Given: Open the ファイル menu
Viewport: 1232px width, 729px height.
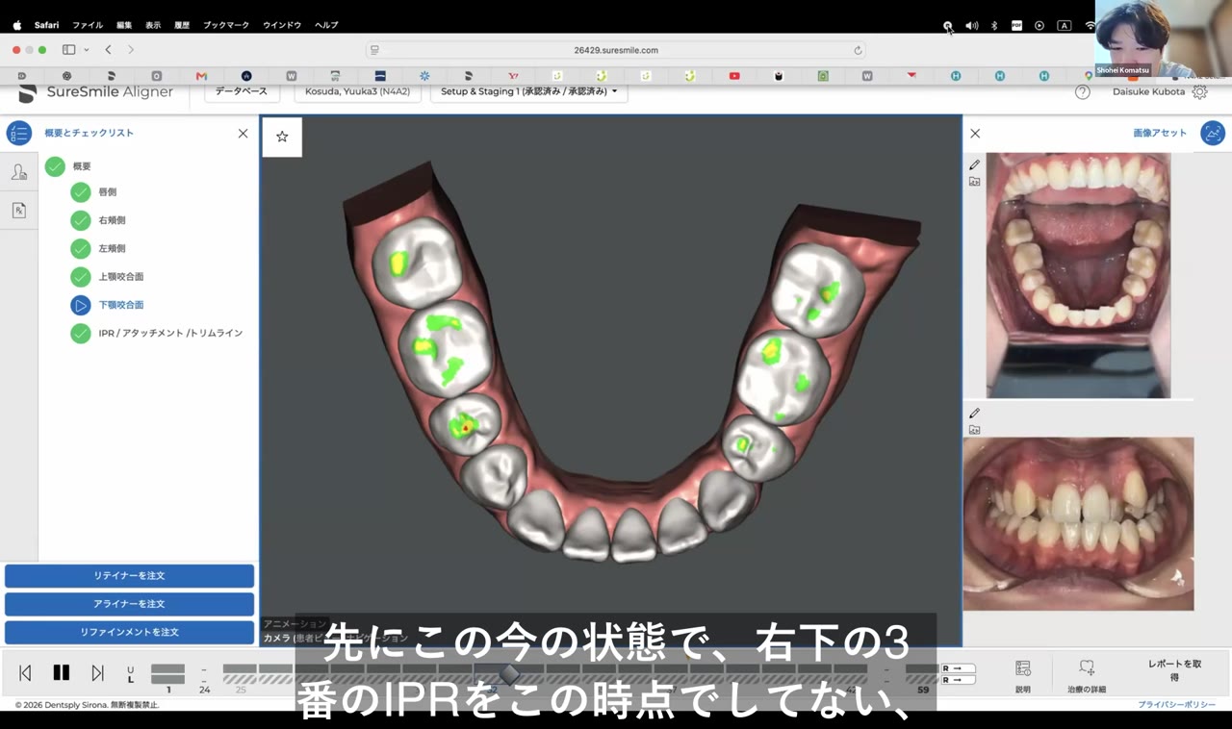Looking at the screenshot, I should pyautogui.click(x=88, y=25).
